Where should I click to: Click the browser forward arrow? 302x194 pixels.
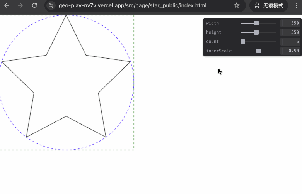tap(20, 5)
